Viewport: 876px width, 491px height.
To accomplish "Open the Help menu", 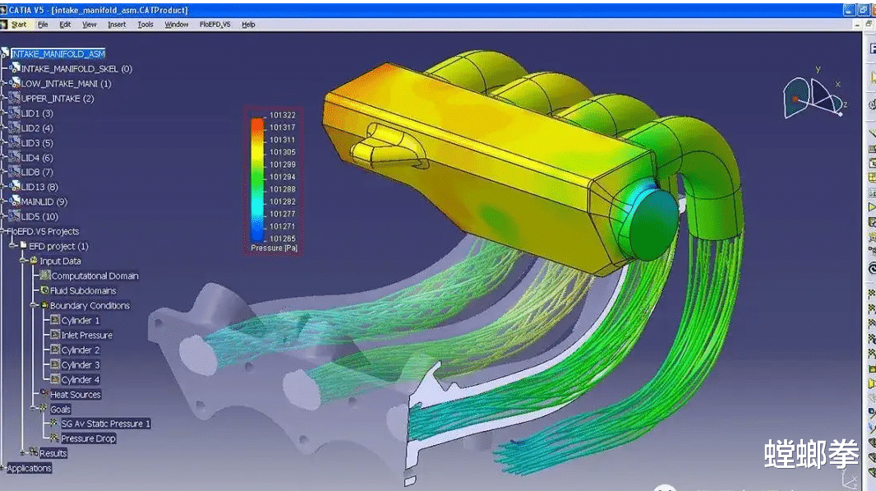I will pyautogui.click(x=249, y=25).
